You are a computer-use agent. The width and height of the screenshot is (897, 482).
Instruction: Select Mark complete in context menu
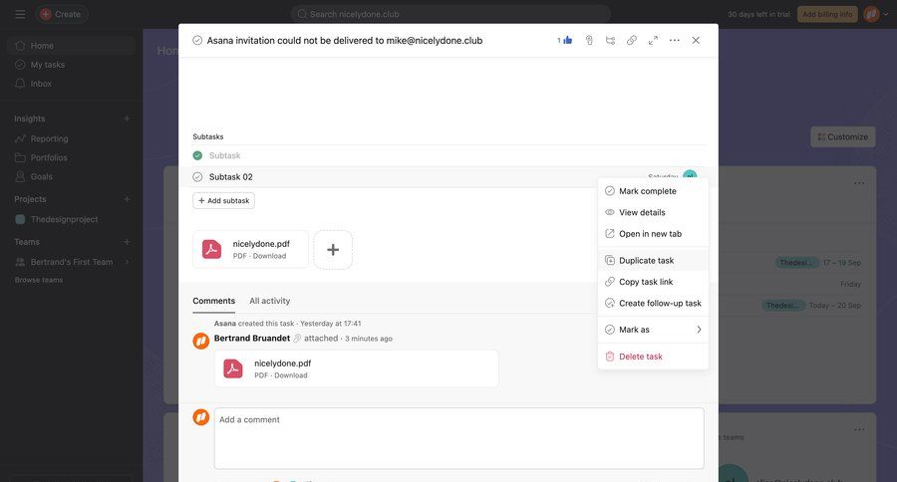(653, 191)
